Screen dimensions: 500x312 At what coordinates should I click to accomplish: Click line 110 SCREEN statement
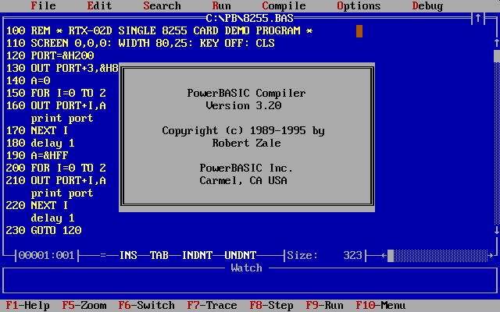(x=141, y=44)
